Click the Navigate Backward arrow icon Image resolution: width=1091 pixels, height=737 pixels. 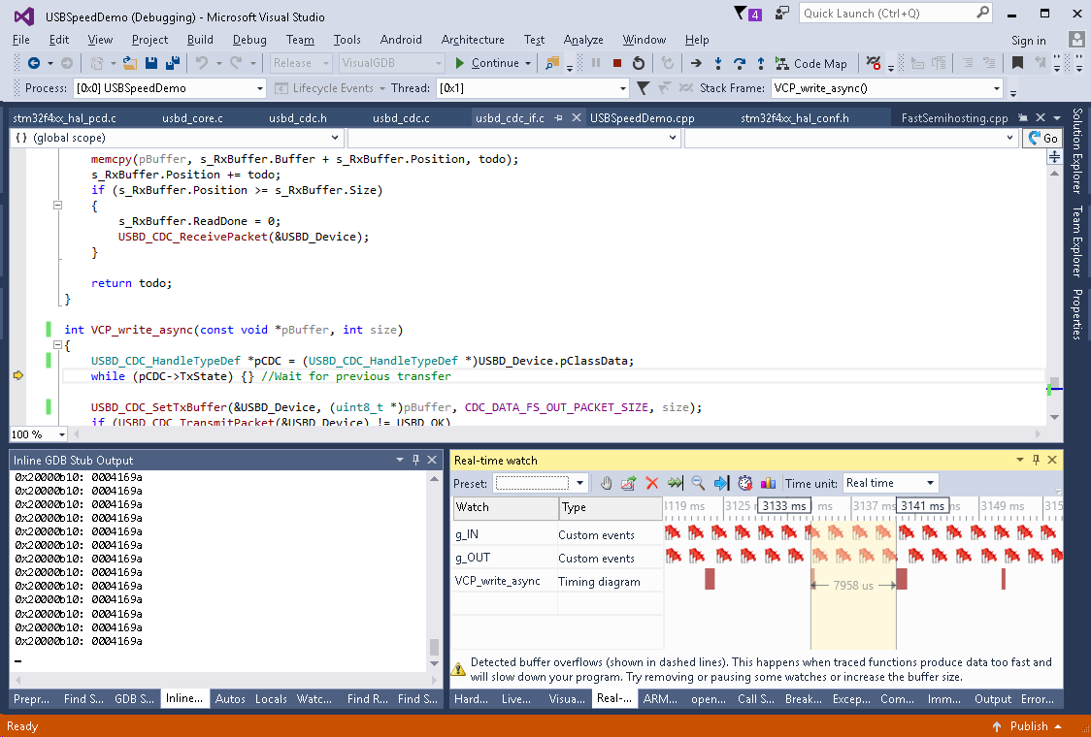(x=33, y=63)
